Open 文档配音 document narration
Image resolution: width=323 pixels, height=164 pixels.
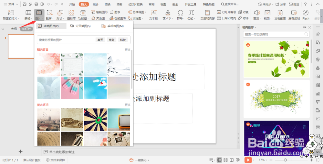(x=280, y=15)
